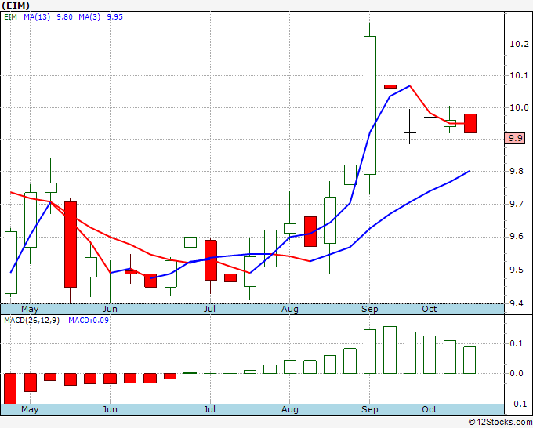Click the tallest green September candlestick

[x=370, y=105]
